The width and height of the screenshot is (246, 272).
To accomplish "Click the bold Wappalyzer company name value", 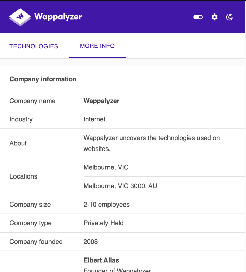I will coord(101,101).
